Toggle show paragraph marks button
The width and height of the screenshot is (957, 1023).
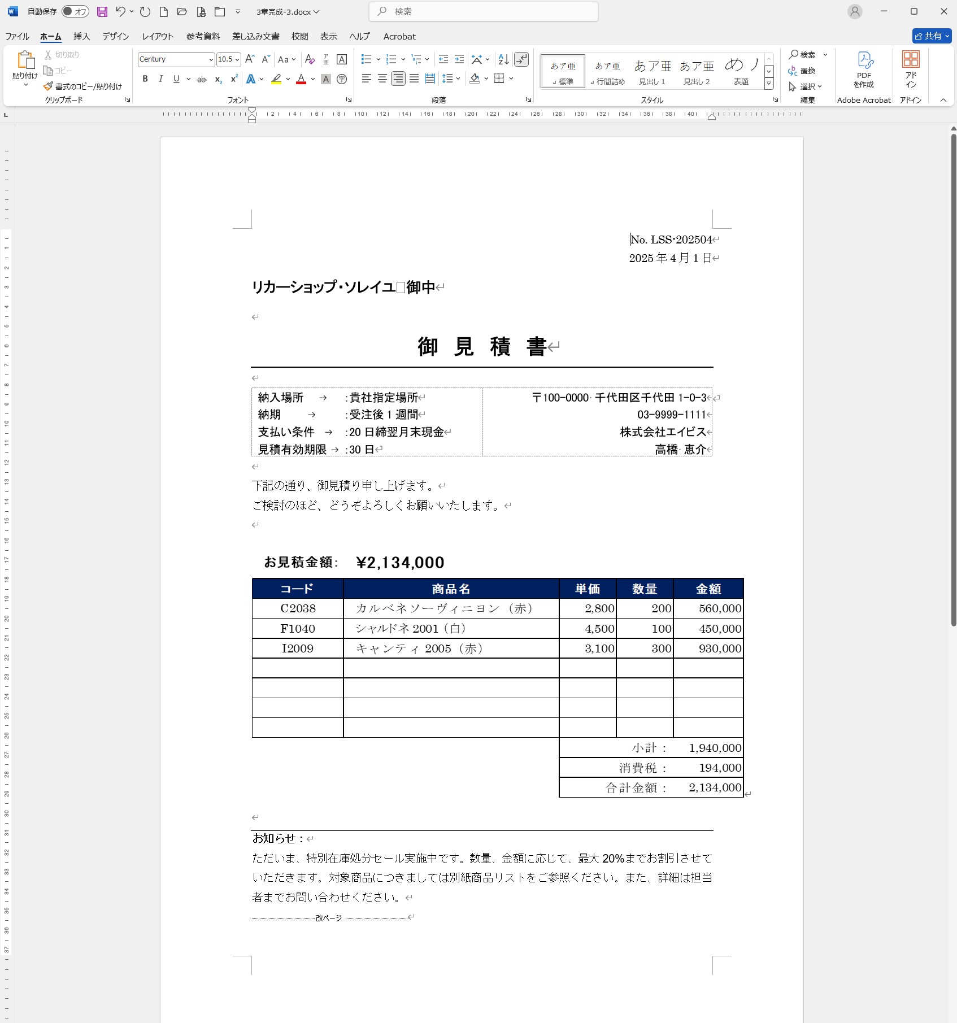pos(521,59)
